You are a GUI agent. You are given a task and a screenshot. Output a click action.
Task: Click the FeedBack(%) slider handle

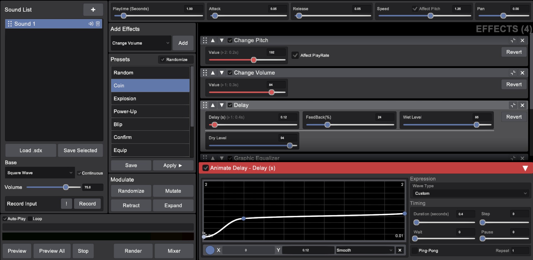327,125
